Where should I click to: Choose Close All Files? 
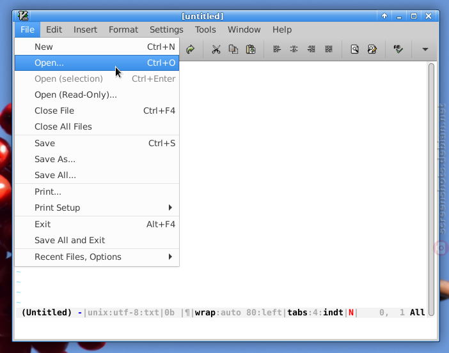pos(97,126)
